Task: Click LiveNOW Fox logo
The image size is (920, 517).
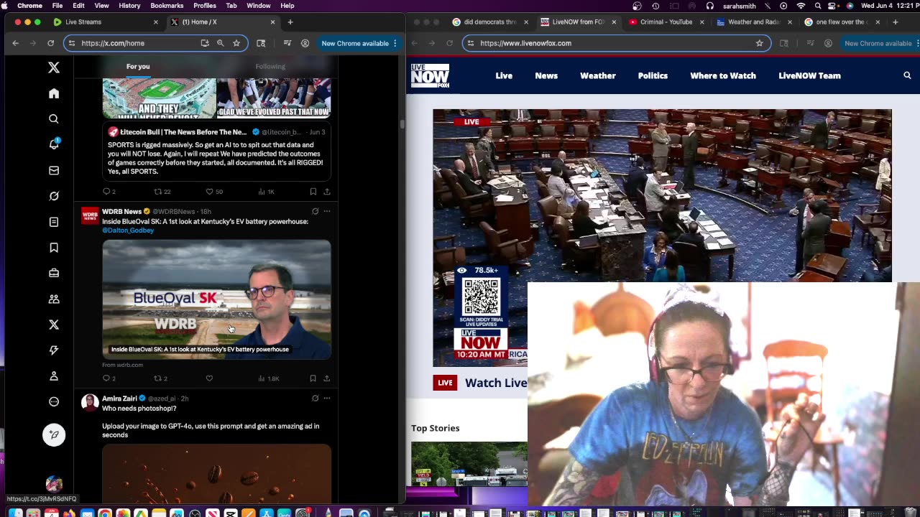Action: point(430,76)
